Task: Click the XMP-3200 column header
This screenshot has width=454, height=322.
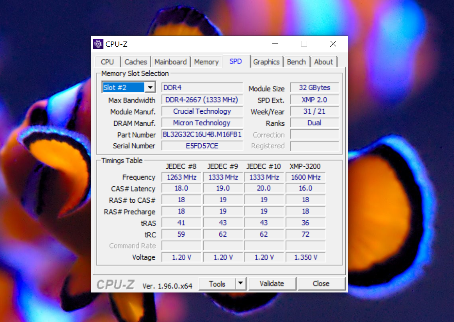Action: [305, 166]
